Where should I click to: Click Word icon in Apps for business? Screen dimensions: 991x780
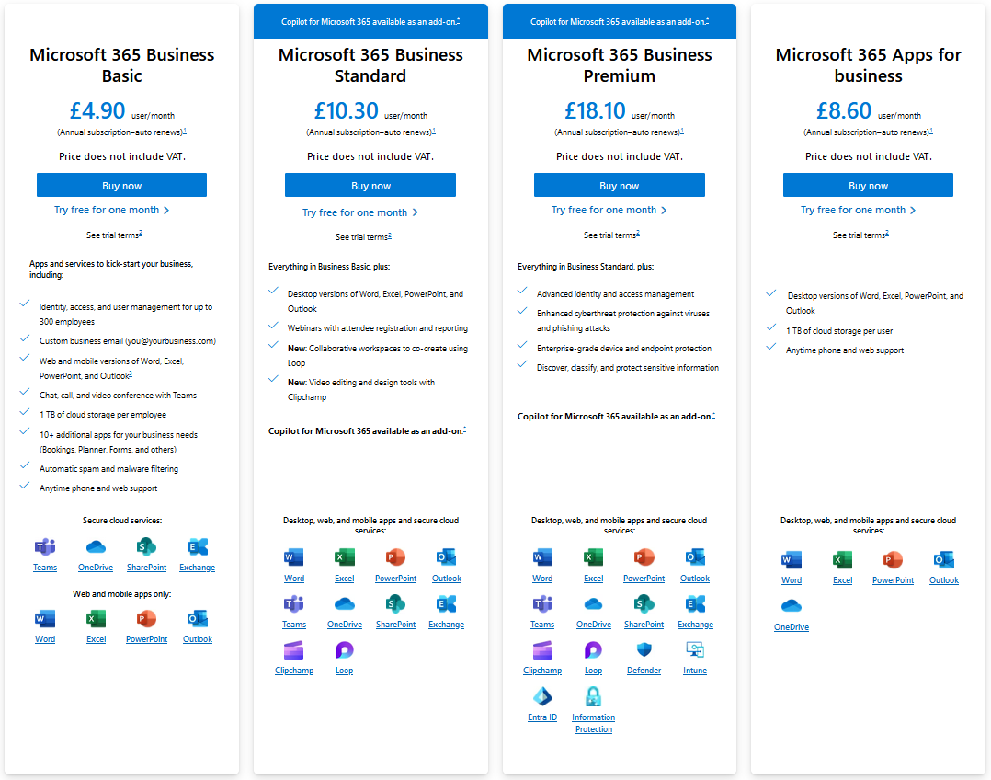[792, 560]
